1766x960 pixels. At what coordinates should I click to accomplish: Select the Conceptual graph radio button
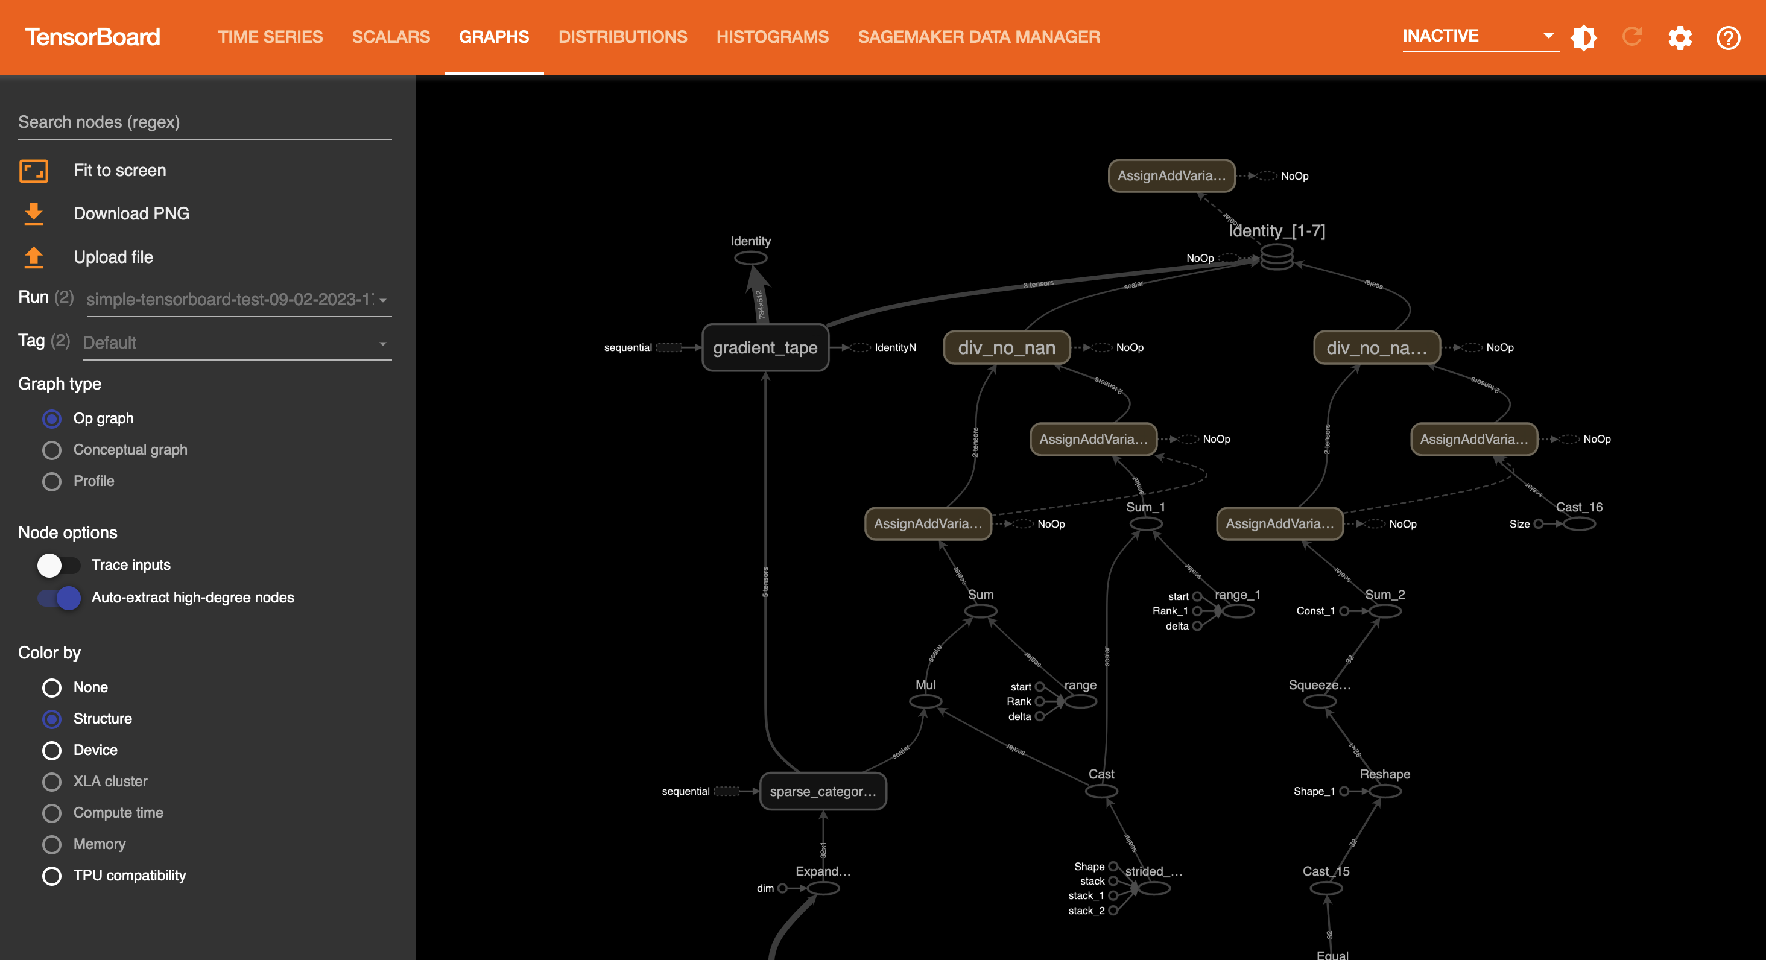tap(52, 449)
